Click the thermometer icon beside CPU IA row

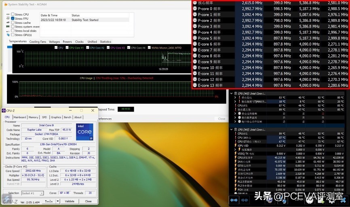(236, 137)
